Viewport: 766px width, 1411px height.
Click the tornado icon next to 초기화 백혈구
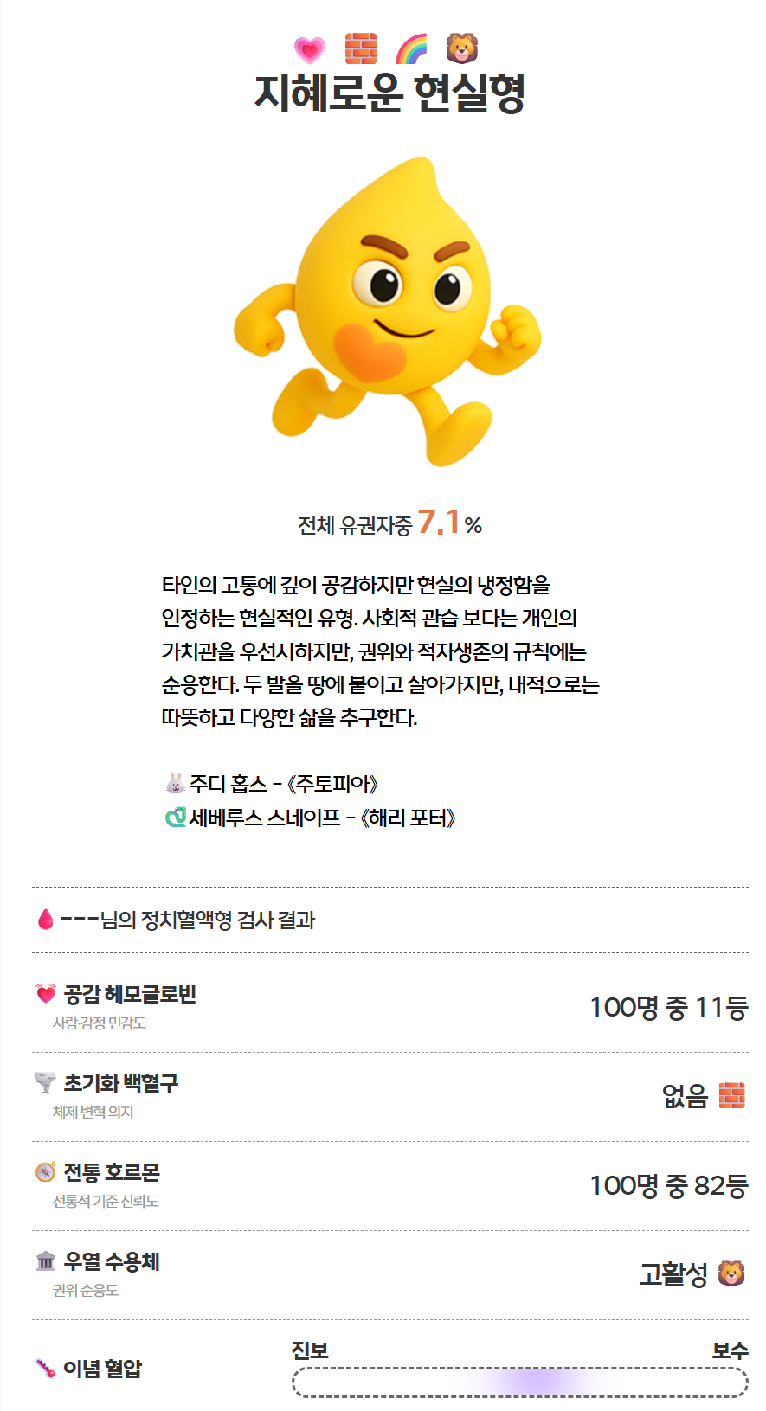tap(46, 1082)
